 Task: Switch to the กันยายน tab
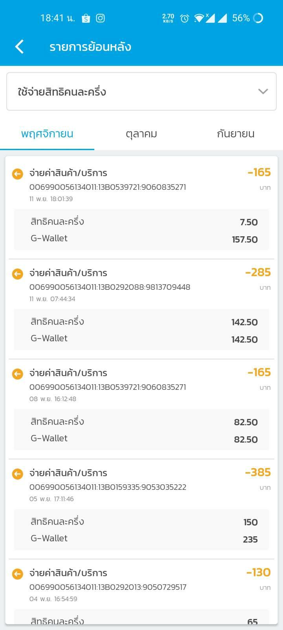click(x=235, y=134)
